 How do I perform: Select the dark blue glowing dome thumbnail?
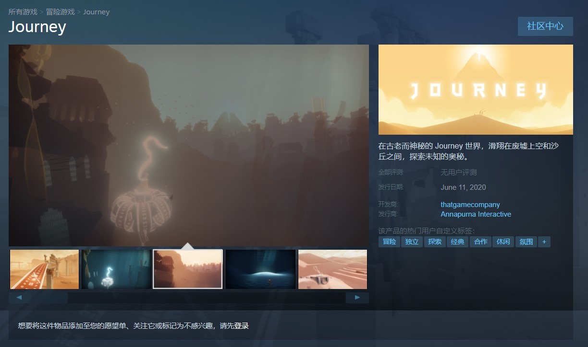click(x=260, y=269)
